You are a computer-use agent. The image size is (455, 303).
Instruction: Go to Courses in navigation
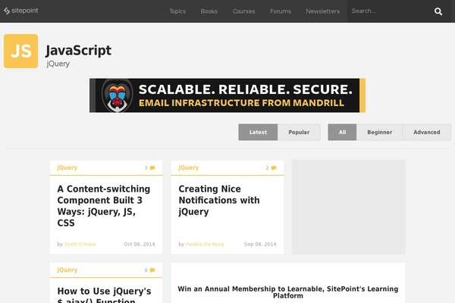tap(243, 11)
